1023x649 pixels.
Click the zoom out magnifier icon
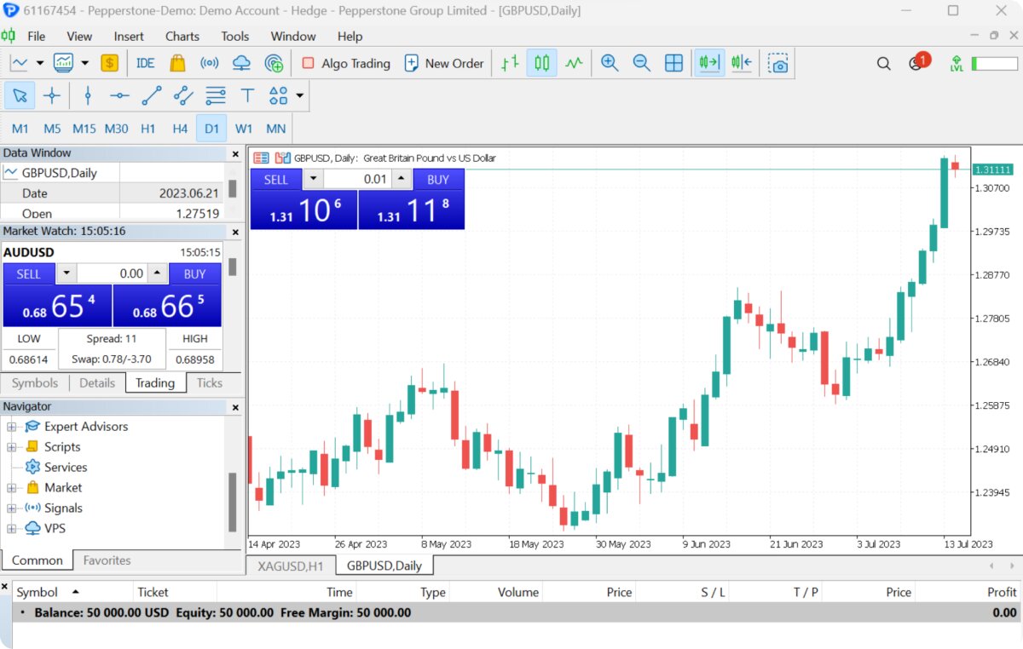(x=641, y=63)
